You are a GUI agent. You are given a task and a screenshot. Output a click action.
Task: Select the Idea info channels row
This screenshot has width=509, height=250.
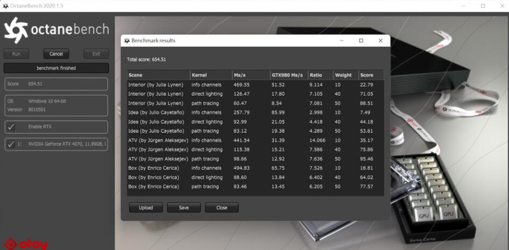click(256, 112)
